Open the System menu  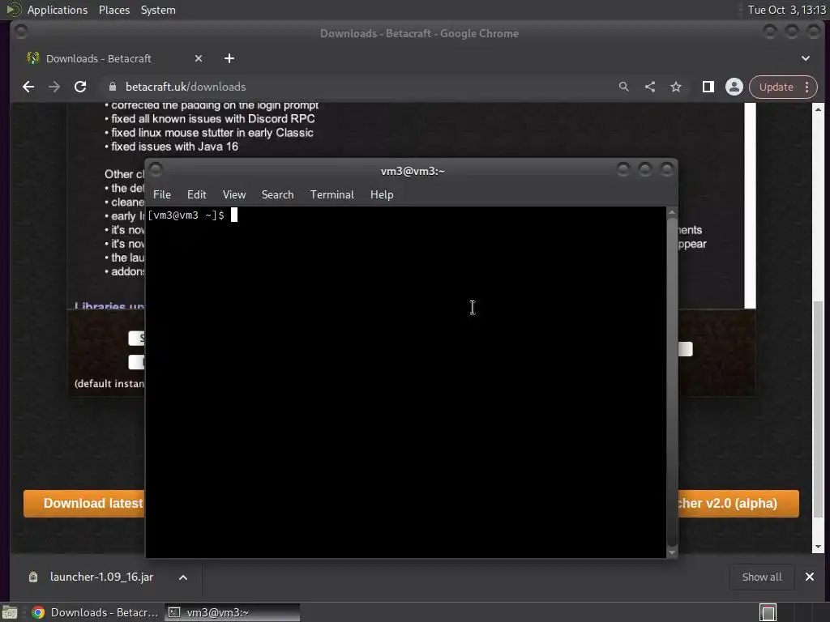click(x=158, y=10)
